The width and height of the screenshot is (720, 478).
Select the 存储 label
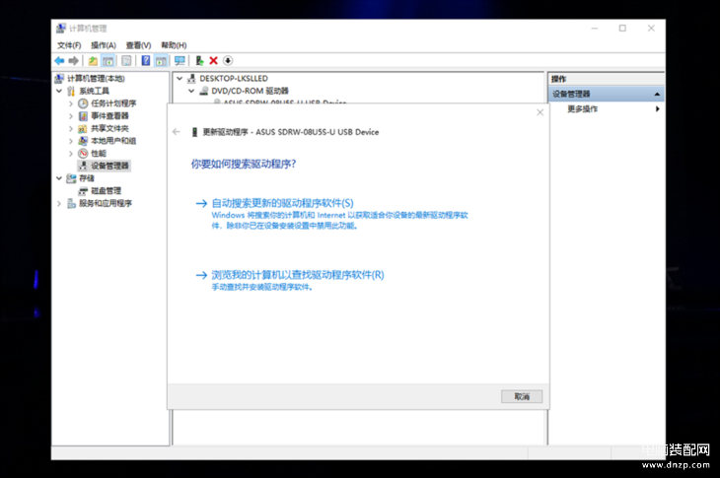(x=87, y=178)
